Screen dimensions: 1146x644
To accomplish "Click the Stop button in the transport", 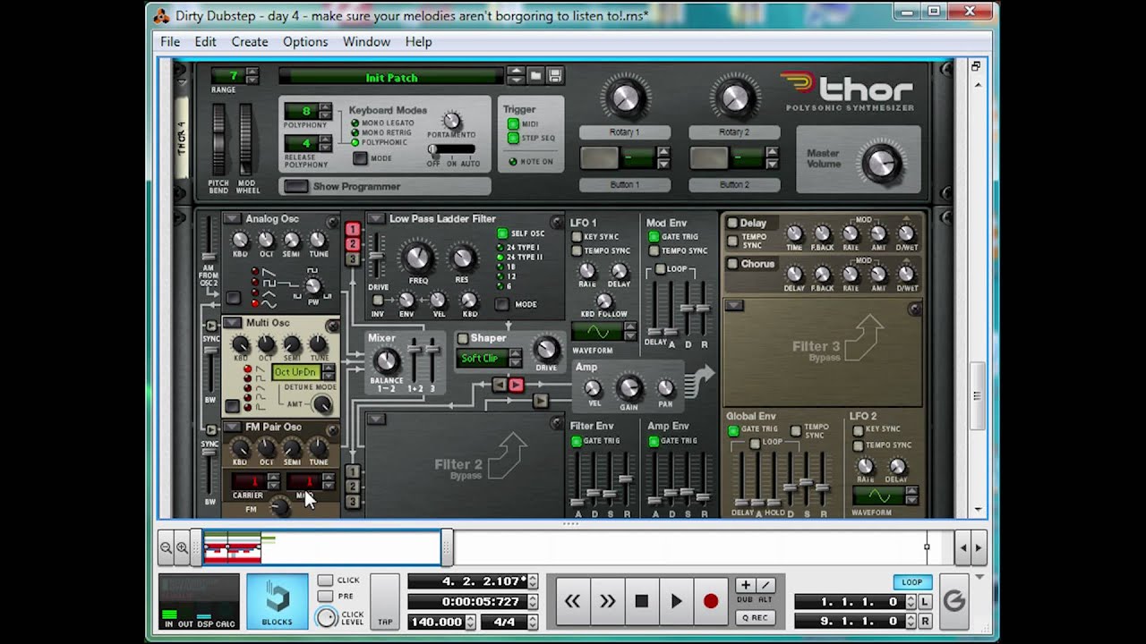I will tap(641, 601).
